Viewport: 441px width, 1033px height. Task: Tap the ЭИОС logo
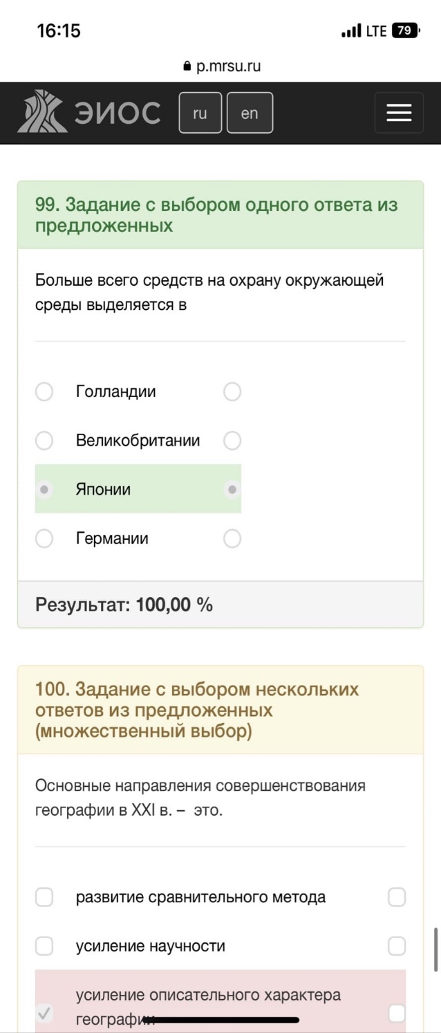click(89, 113)
